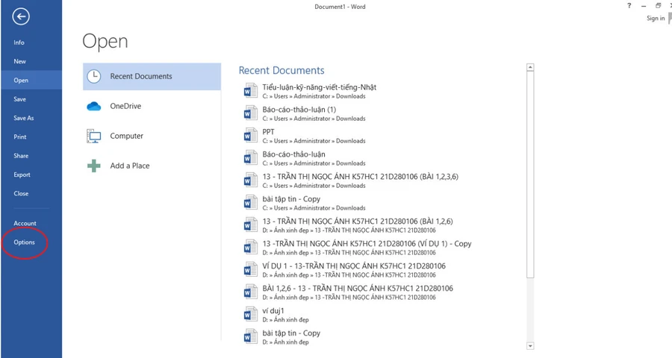The height and width of the screenshot is (358, 672).
Task: Click the Word file icon beside PPT
Action: point(250,135)
